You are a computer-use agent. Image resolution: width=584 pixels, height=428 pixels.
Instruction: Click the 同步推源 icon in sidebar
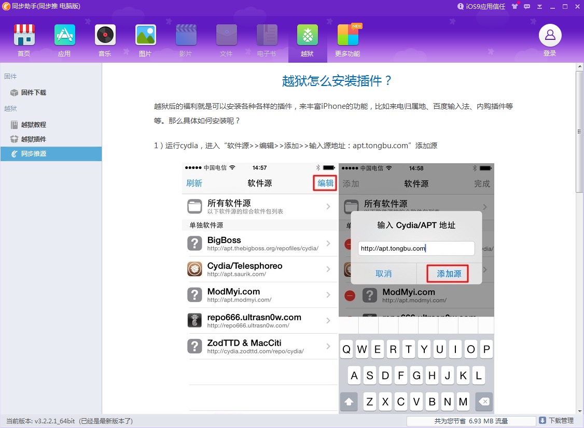[x=14, y=154]
